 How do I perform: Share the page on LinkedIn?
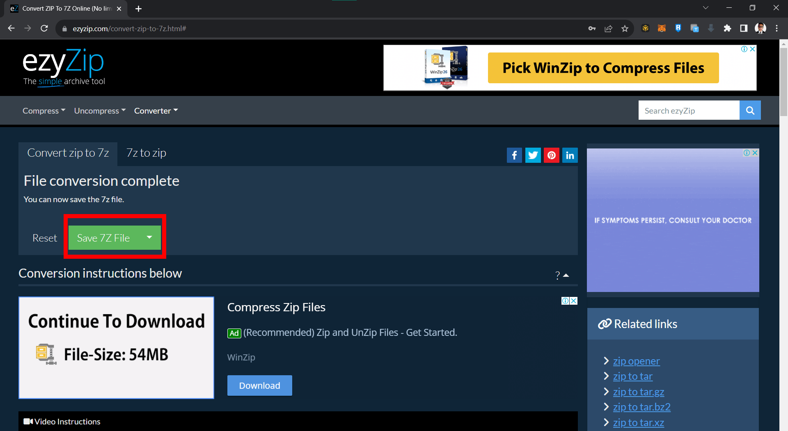[x=570, y=155]
